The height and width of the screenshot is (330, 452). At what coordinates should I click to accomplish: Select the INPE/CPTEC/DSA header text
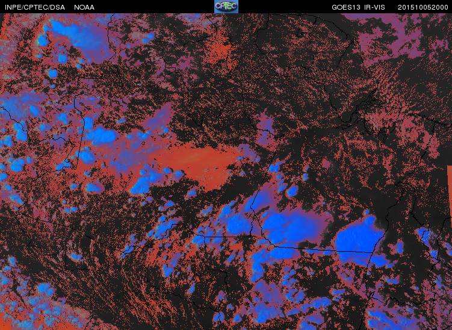pos(35,7)
